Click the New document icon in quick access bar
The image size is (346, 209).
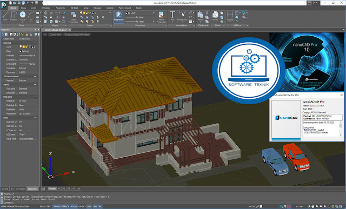(x=10, y=3)
